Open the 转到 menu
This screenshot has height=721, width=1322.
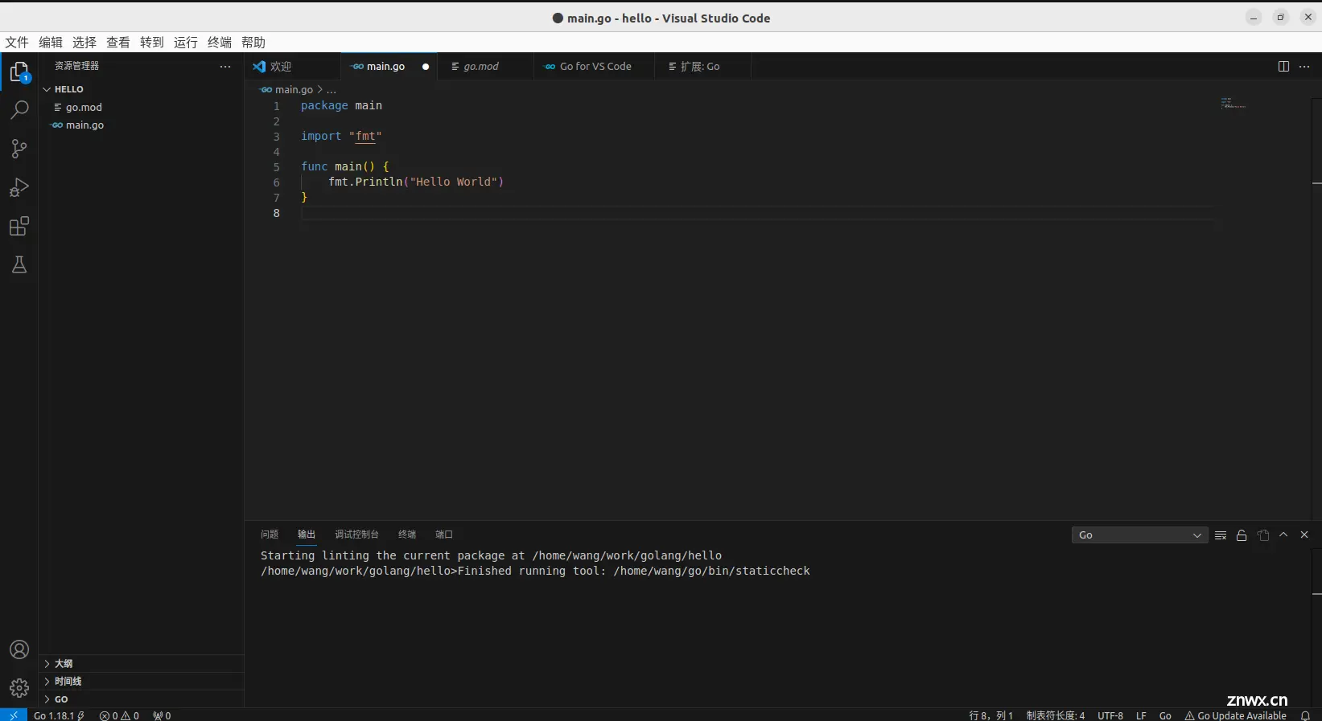(152, 43)
